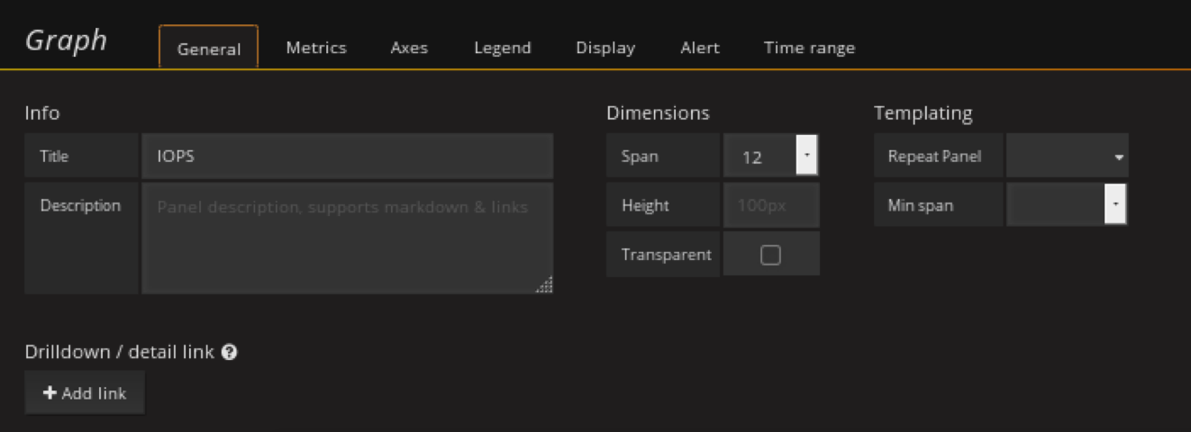Click the Description label
This screenshot has width=1191, height=432.
click(x=80, y=205)
